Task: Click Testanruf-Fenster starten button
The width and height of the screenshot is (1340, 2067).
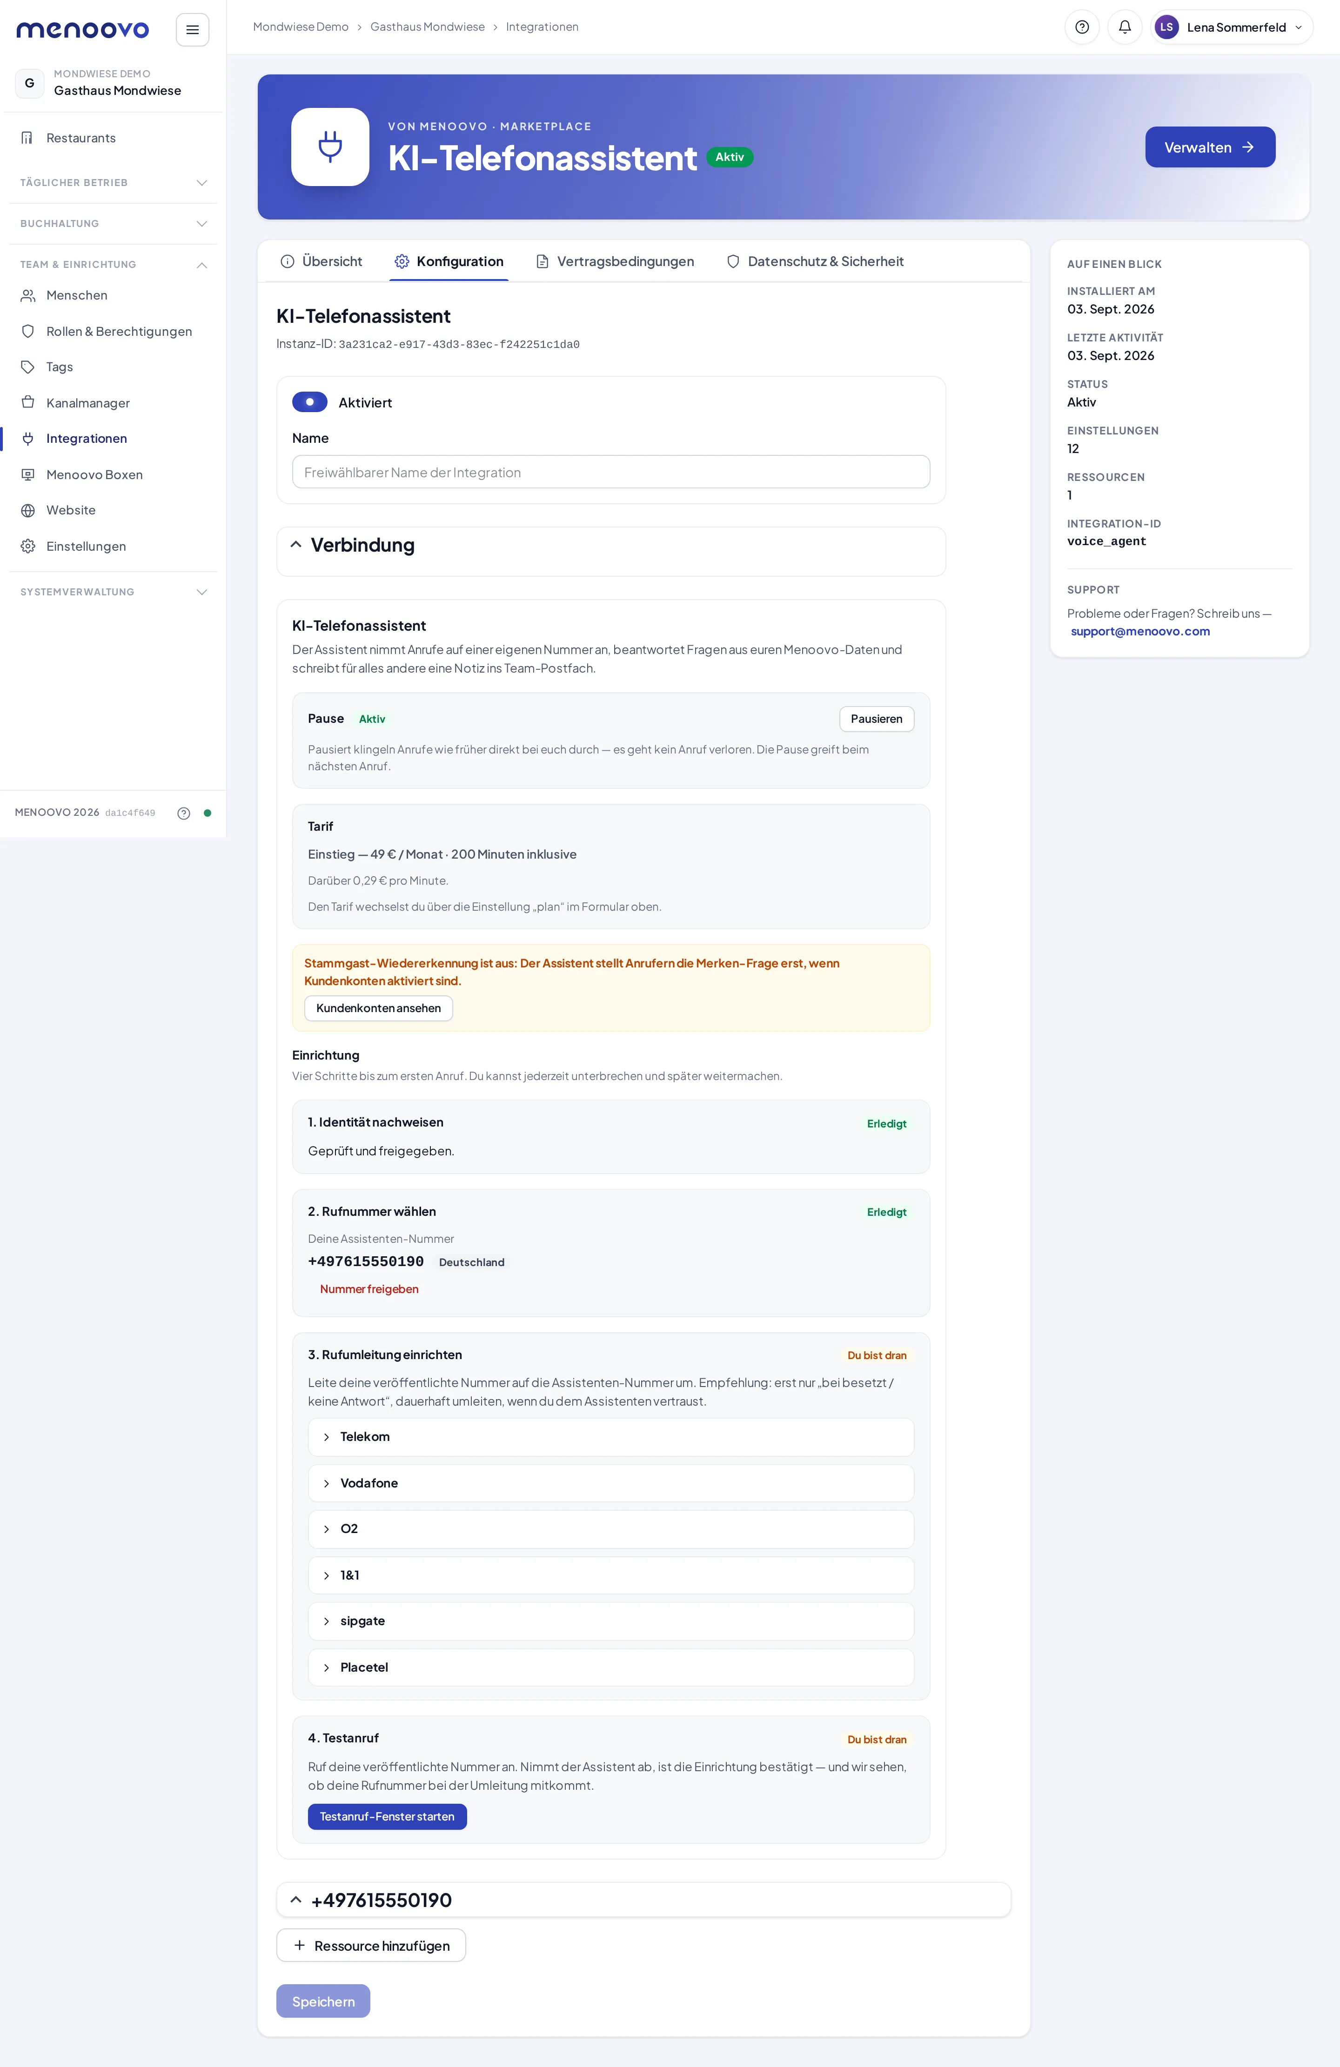Action: 387,1816
